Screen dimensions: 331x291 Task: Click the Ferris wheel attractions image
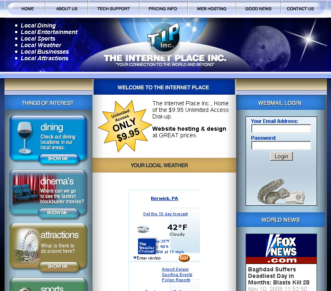click(x=28, y=247)
